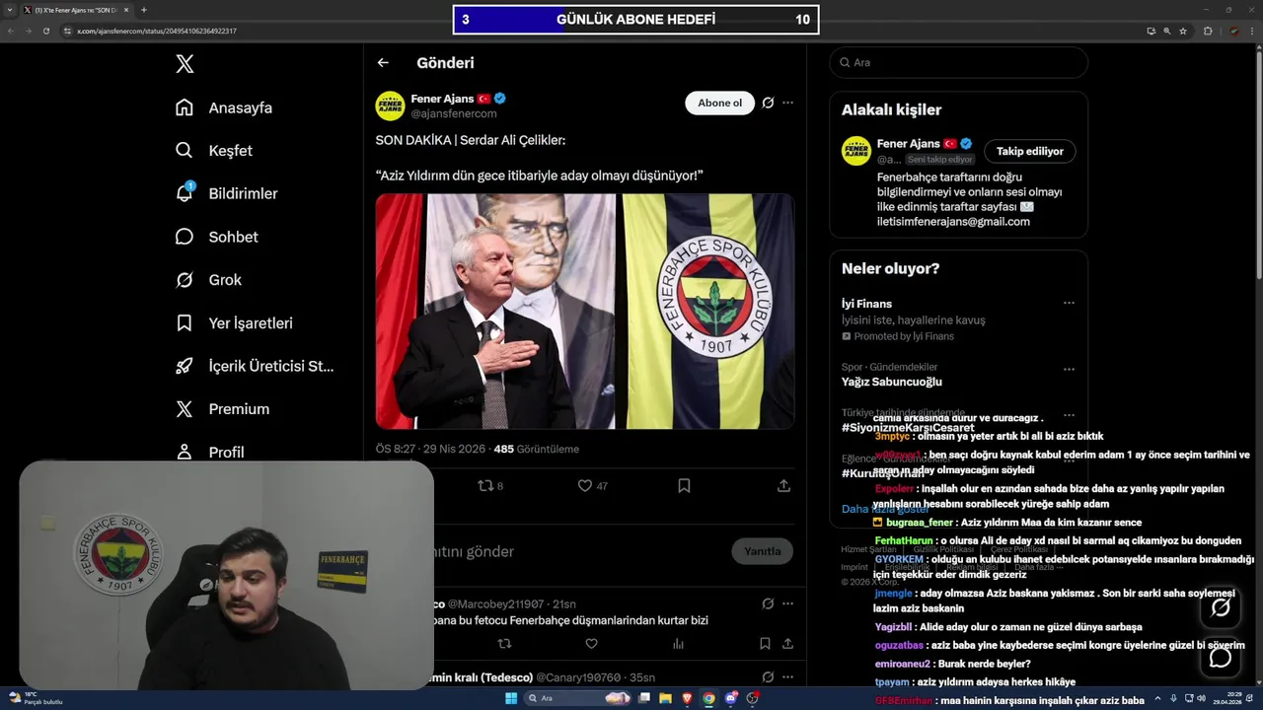The height and width of the screenshot is (710, 1263).
Task: Open a new browser tab
Action: pos(144,10)
